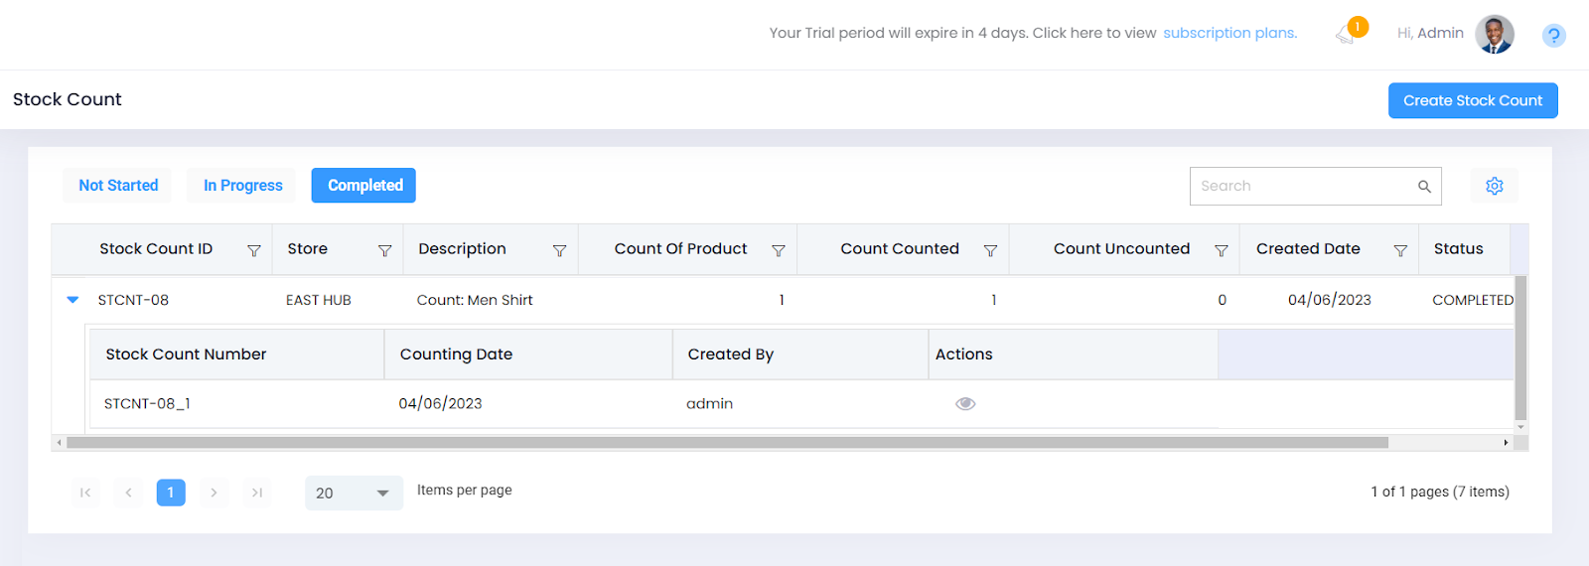1589x566 pixels.
Task: Click the search magnifier icon
Action: click(x=1424, y=187)
